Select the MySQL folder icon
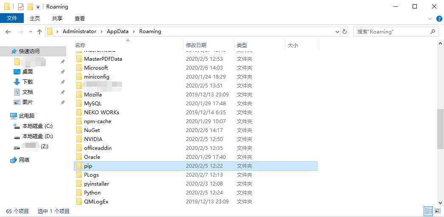The width and height of the screenshot is (444, 217). [79, 103]
